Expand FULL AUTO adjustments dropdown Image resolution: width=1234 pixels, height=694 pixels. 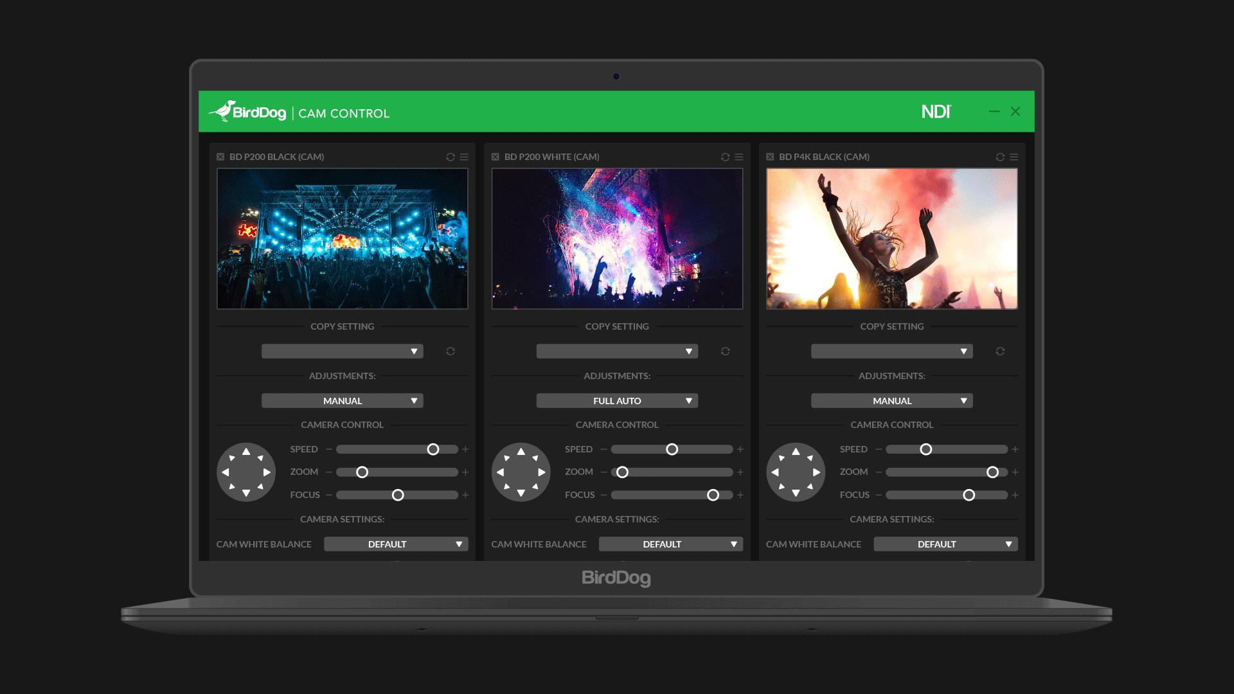(x=617, y=401)
